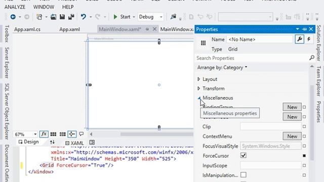Uncheck the ForceCursor checkbox
Viewport: 324px width, 182px height.
click(x=244, y=155)
